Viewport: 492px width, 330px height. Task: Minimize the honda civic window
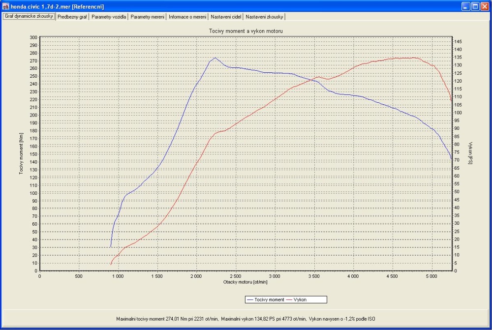[x=465, y=6]
